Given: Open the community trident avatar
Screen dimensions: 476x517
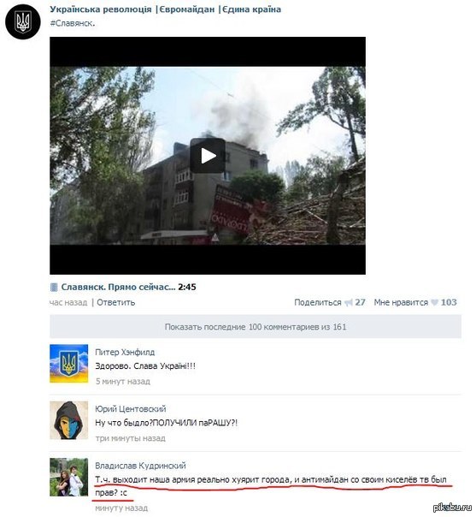Looking at the screenshot, I should pyautogui.click(x=23, y=21).
